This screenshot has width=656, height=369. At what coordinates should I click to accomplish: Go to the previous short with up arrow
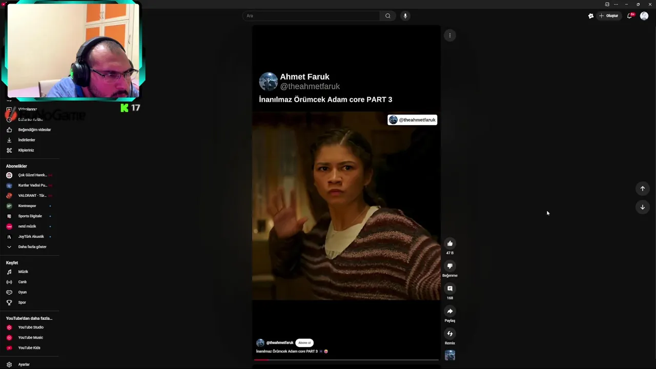(642, 189)
